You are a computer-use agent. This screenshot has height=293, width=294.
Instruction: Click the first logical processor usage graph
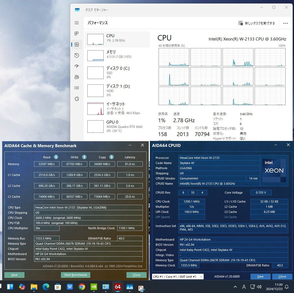coord(174,57)
